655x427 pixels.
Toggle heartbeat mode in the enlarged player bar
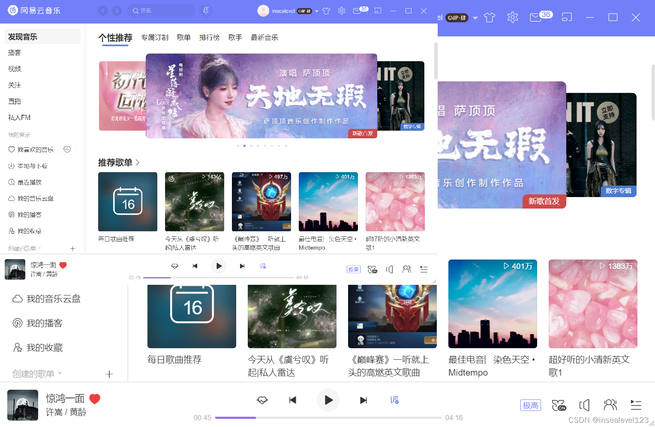tap(262, 400)
